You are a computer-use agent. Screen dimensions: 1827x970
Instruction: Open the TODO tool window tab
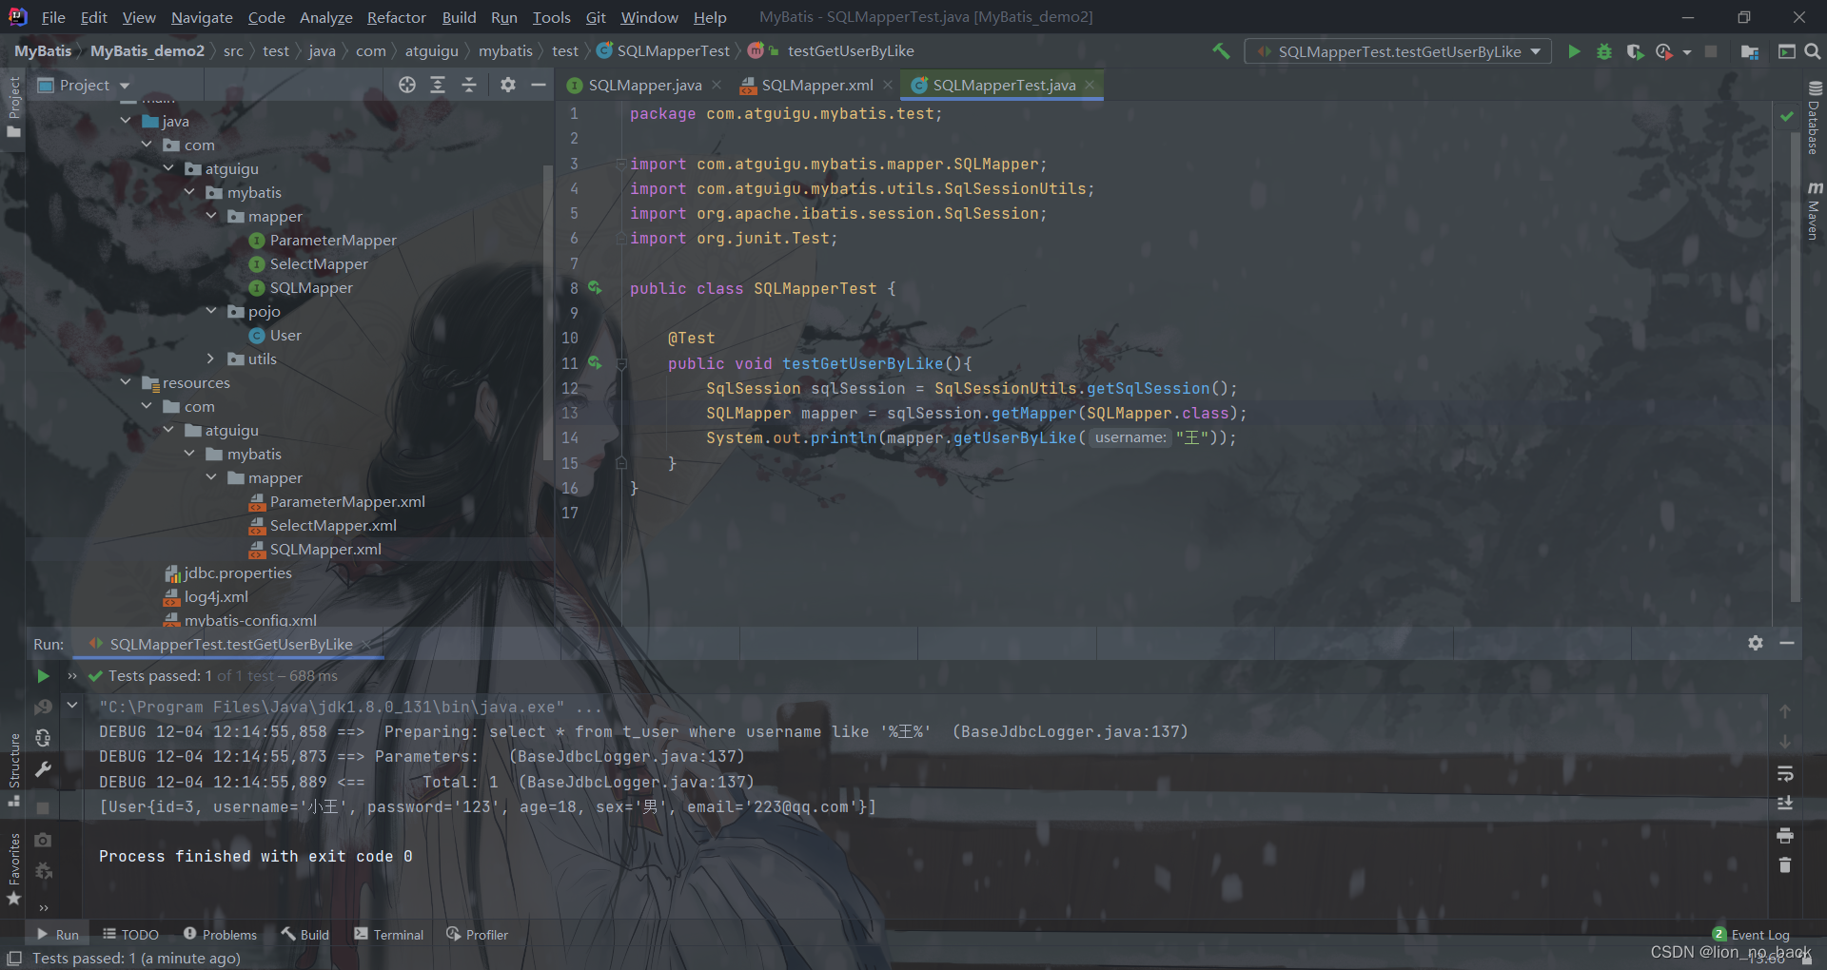[x=131, y=935]
